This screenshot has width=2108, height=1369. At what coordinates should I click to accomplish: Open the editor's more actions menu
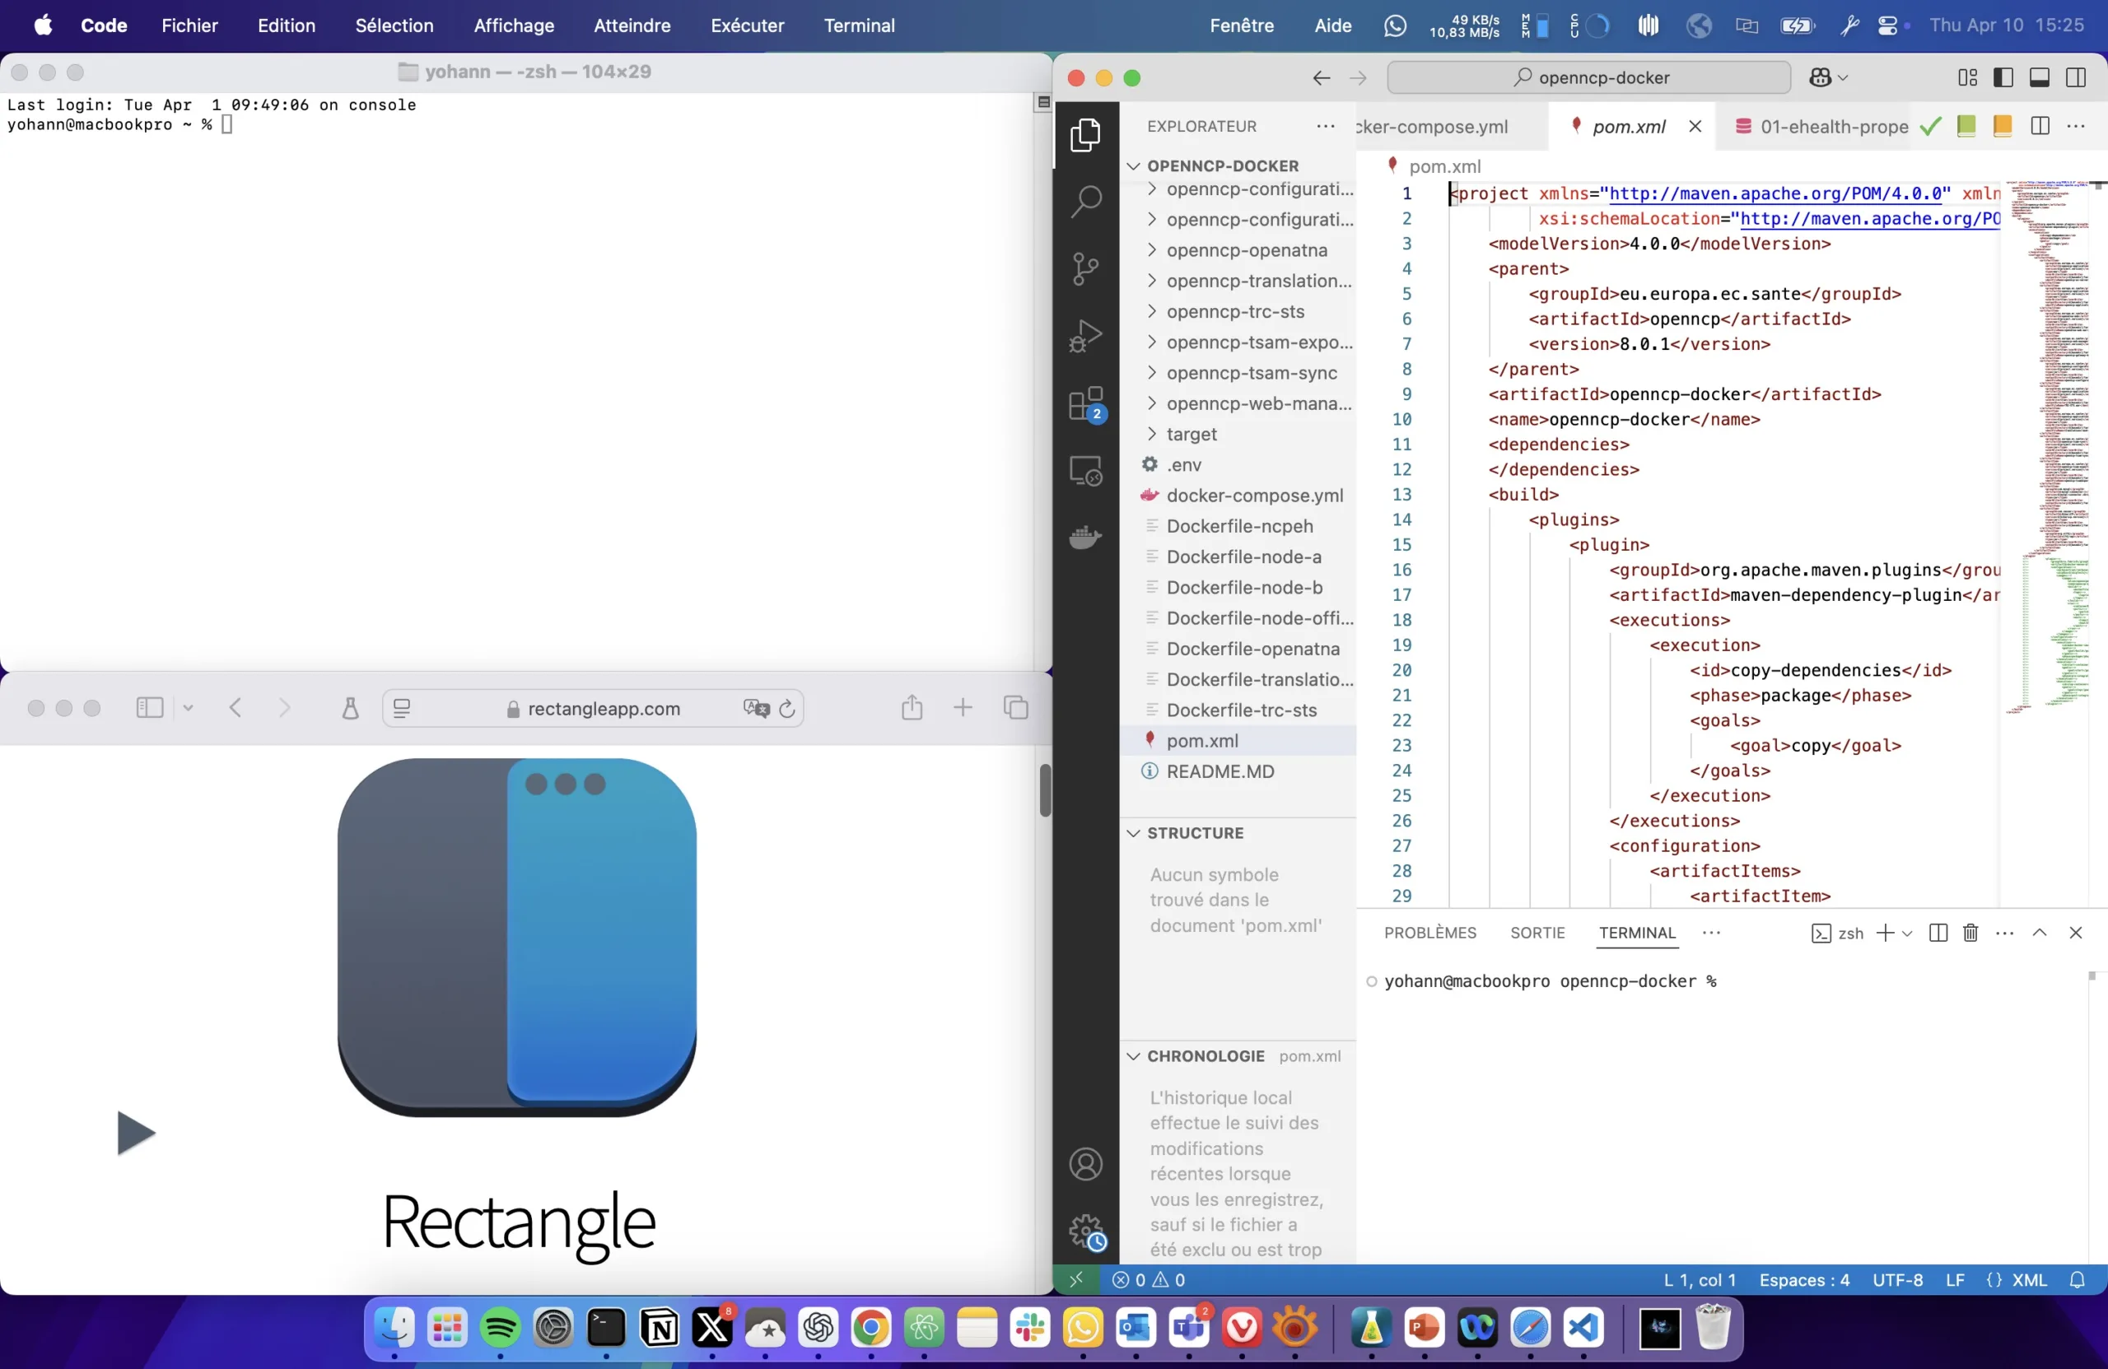(2075, 126)
